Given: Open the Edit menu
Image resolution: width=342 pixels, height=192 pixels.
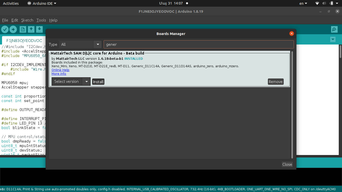Looking at the screenshot, I should (x=15, y=20).
